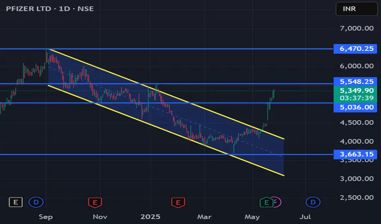The height and width of the screenshot is (224, 381).
Task: Click the blue D dividend marker near Jul
Action: coord(313,202)
